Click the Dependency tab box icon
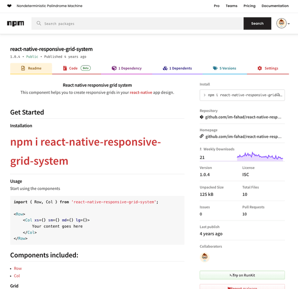This screenshot has height=289, width=298. (x=114, y=68)
